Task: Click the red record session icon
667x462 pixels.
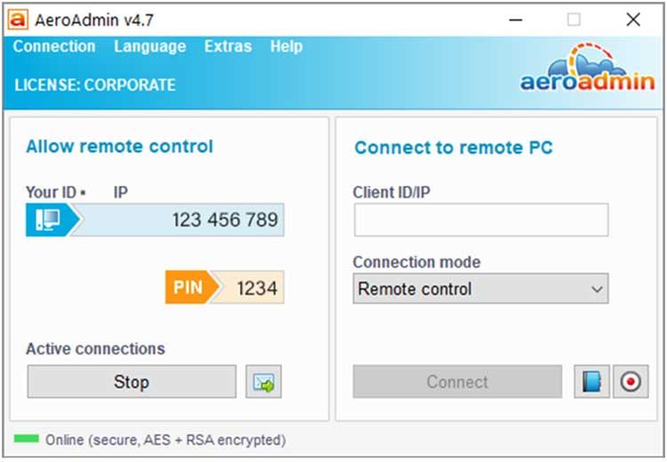Action: point(631,382)
